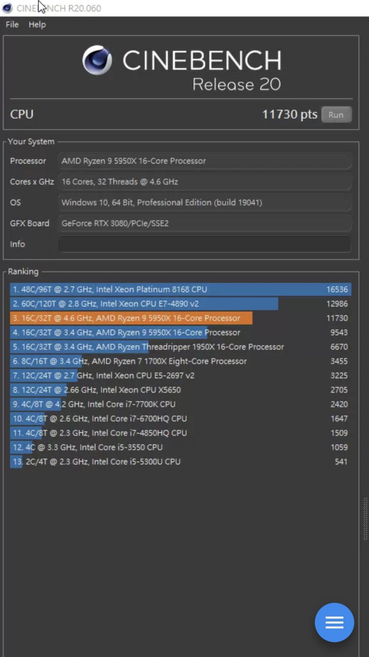
Task: Click the 11730 pts CPU score
Action: tap(290, 114)
